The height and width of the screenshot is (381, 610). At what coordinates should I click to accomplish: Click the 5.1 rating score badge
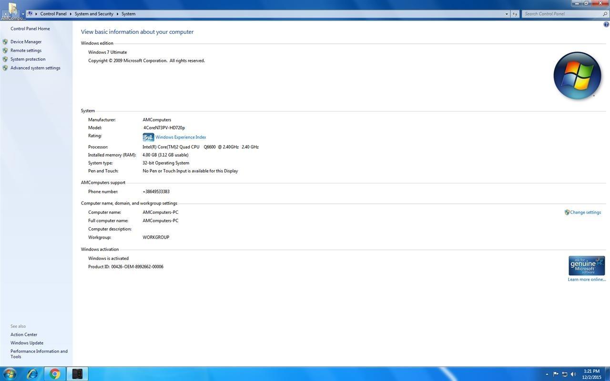(148, 137)
